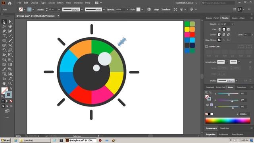This screenshot has height=143, width=254.
Task: Set corner to Miter Join
Action: point(219,35)
